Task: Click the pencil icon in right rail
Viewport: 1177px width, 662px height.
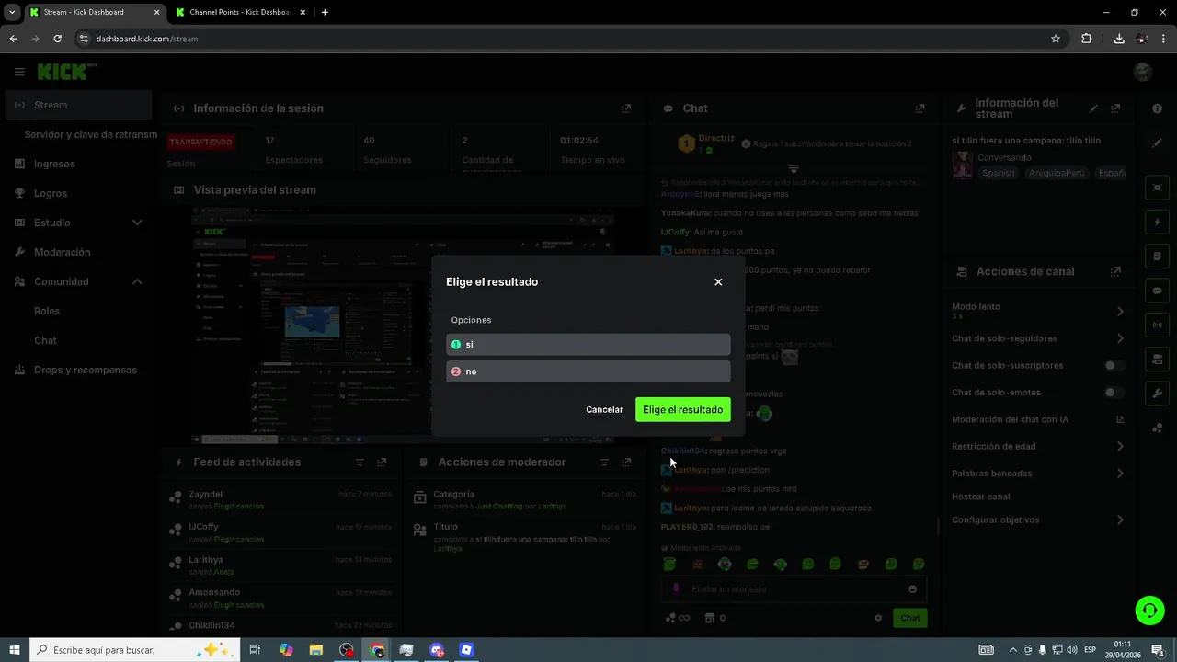Action: coord(1158,143)
